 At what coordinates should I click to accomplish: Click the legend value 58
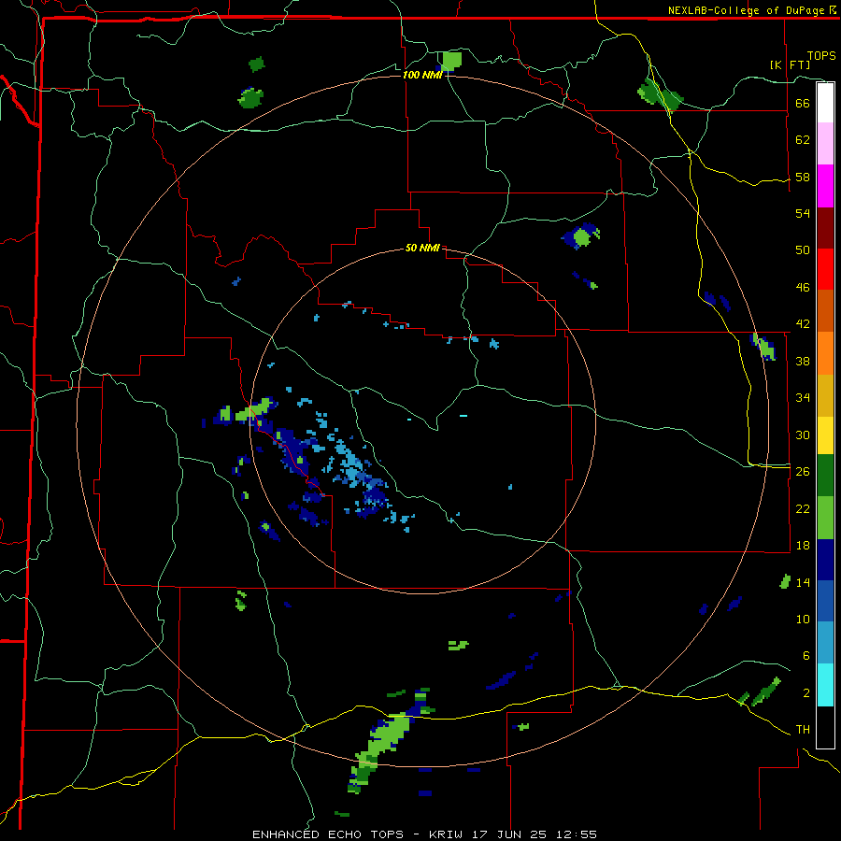click(x=803, y=177)
